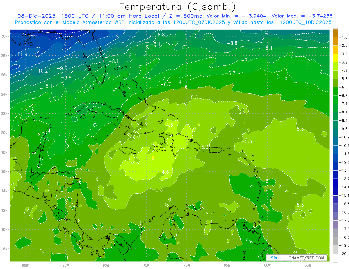Click the '-13' legend label
The width and height of the screenshot is (349, 269).
[343, 170]
